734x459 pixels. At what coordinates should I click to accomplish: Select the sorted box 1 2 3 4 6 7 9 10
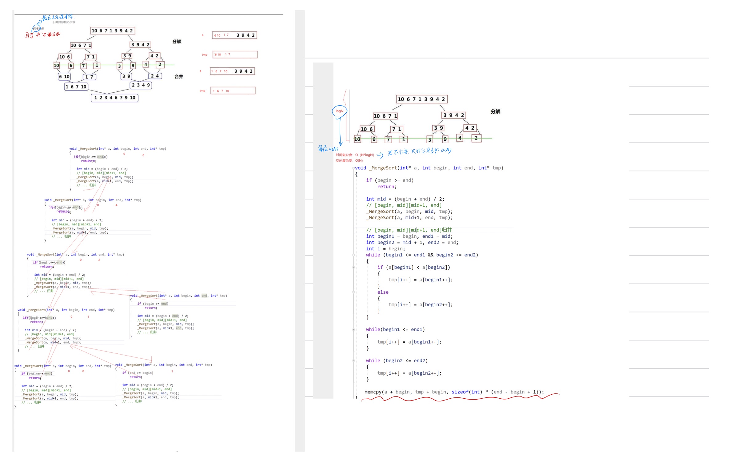114,98
